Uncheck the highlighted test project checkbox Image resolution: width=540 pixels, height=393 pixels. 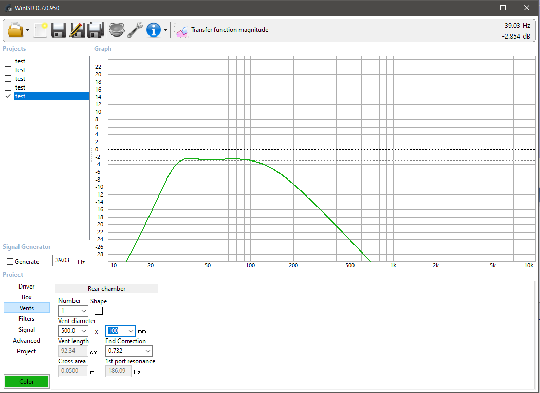[x=8, y=96]
